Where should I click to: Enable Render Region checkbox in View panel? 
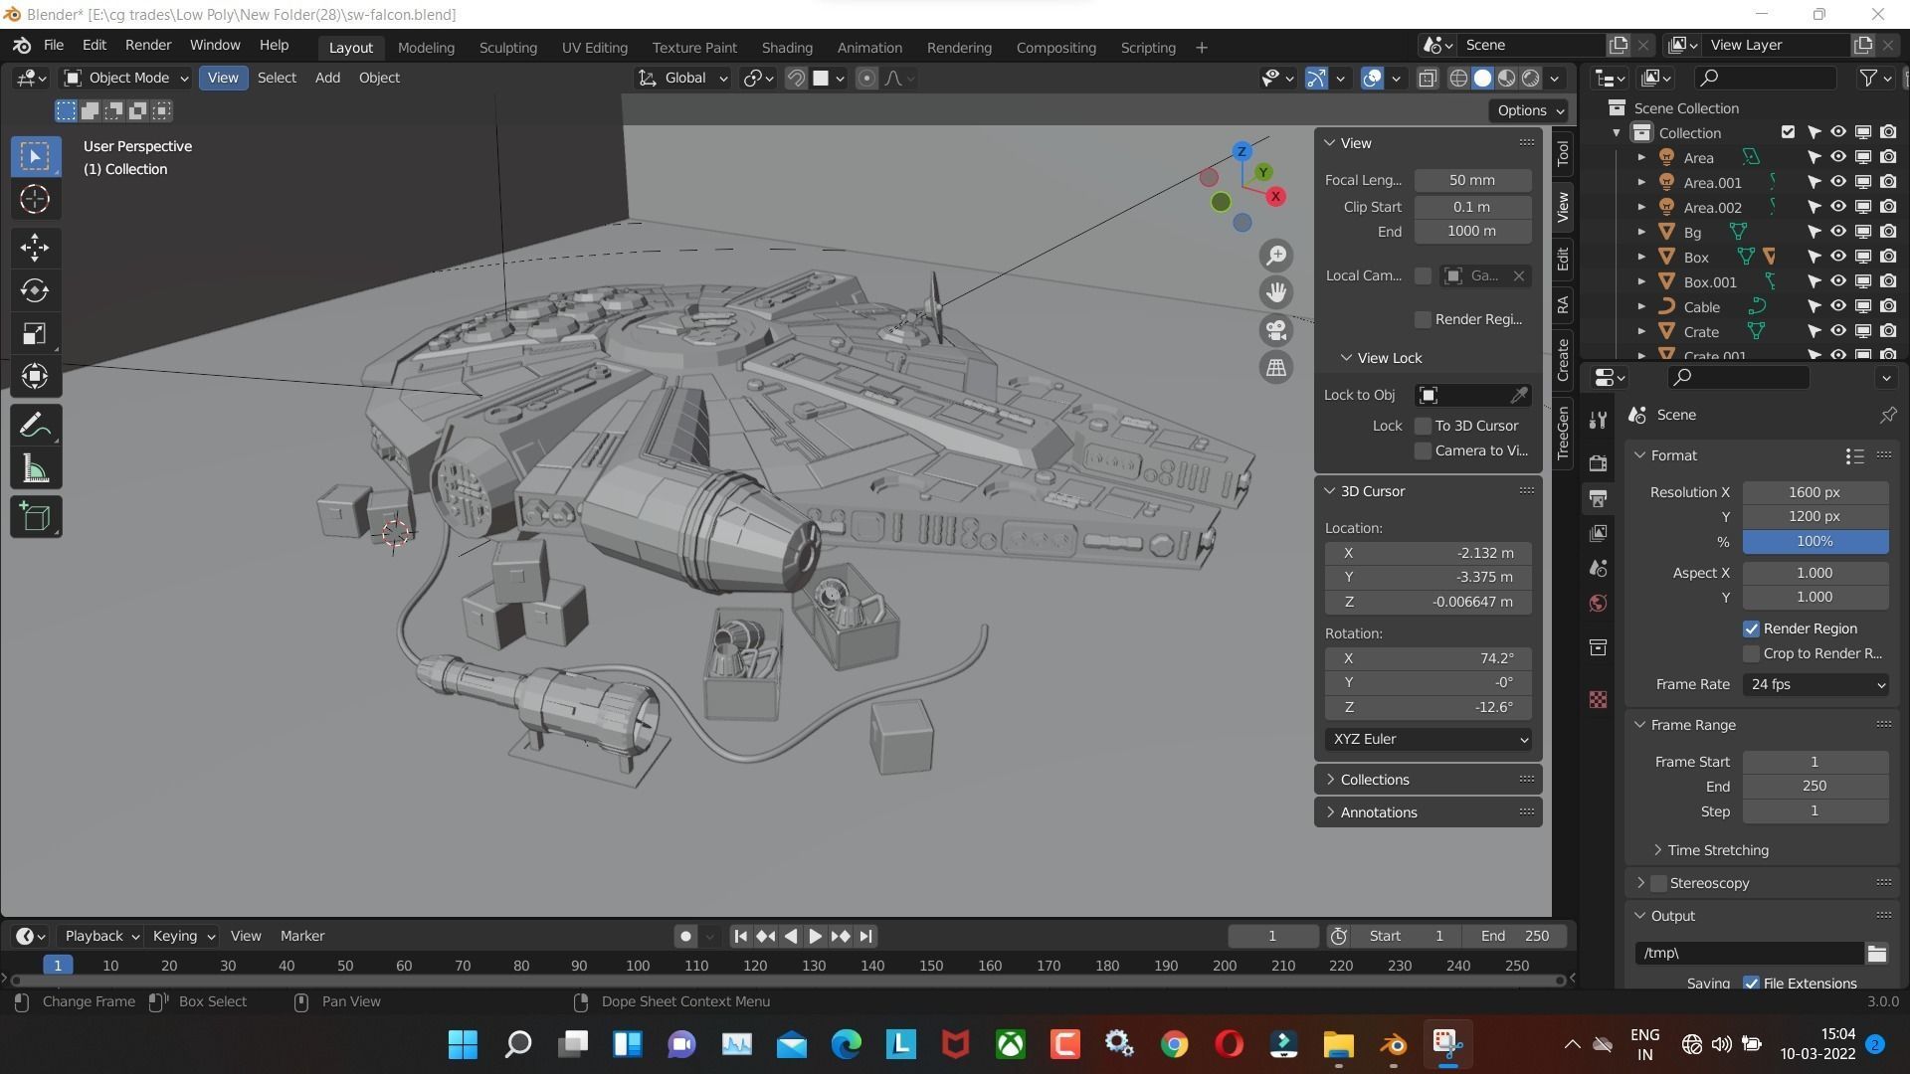click(1423, 319)
